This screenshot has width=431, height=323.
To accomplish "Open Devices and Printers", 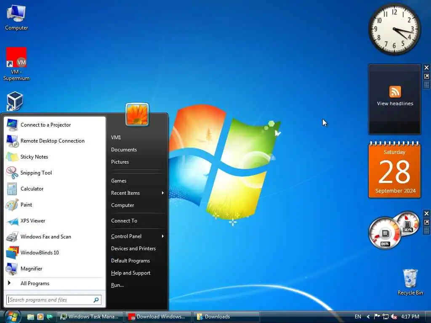I will pos(133,249).
